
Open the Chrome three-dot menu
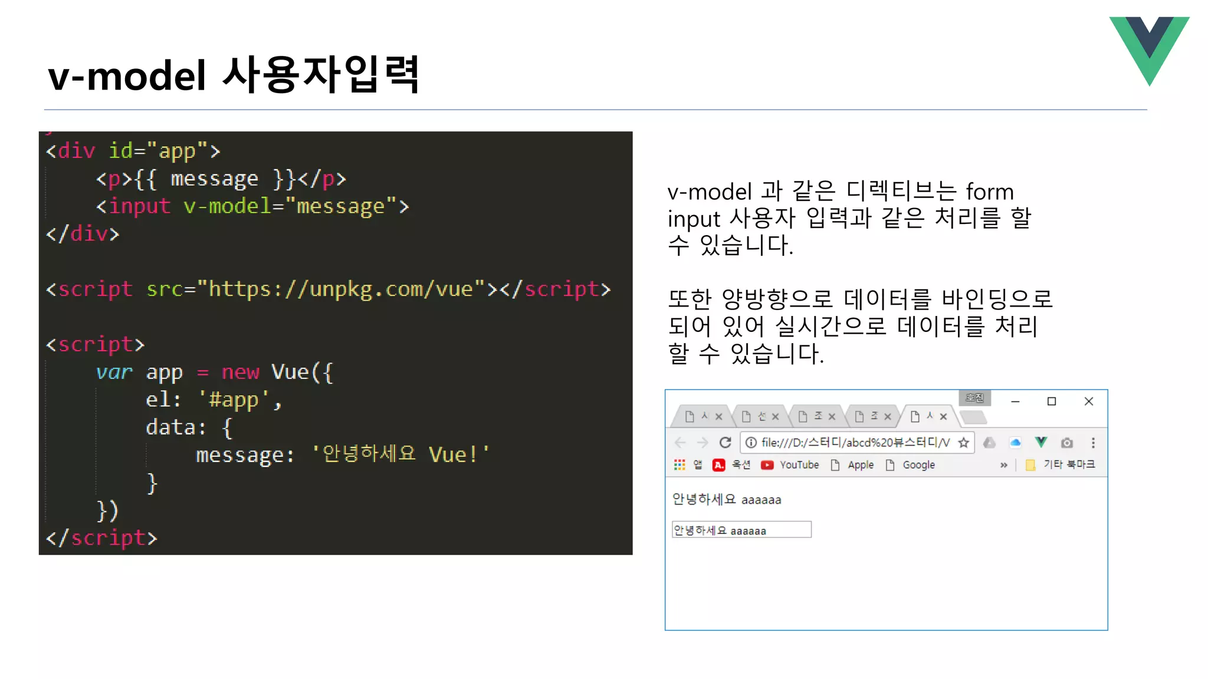(1093, 443)
